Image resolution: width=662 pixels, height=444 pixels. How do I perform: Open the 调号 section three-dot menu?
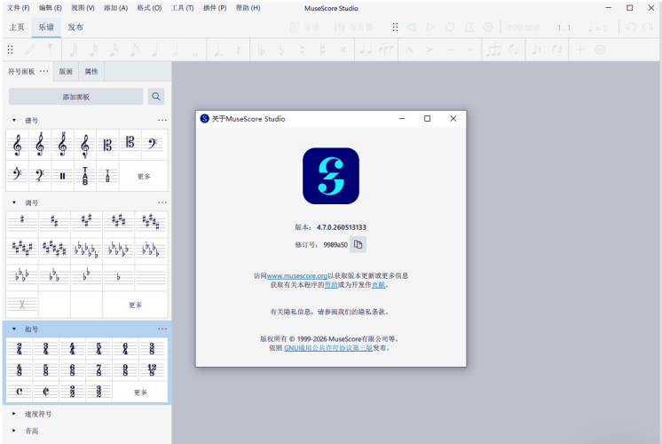coord(162,202)
